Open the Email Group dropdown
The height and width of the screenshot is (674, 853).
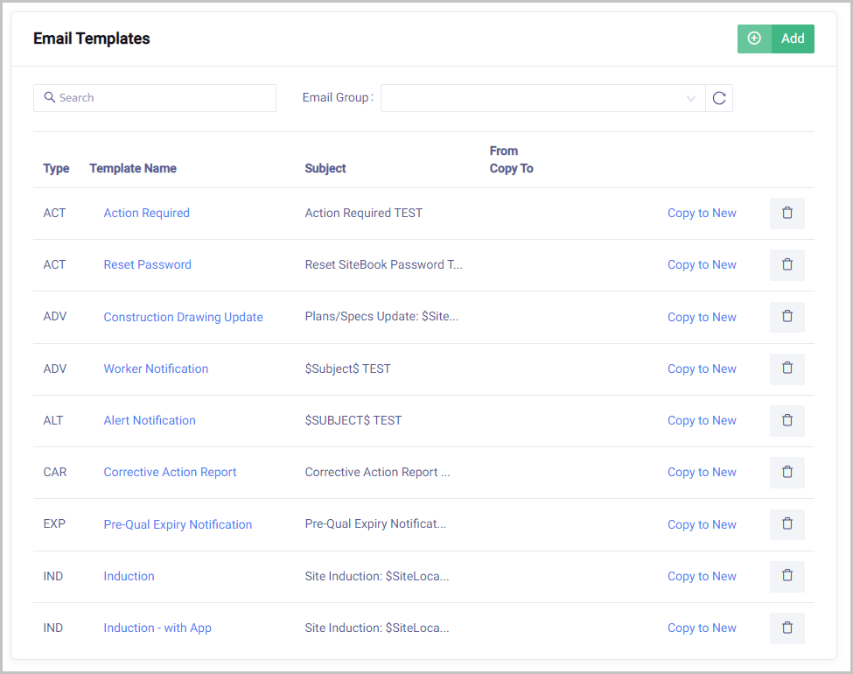tap(542, 98)
